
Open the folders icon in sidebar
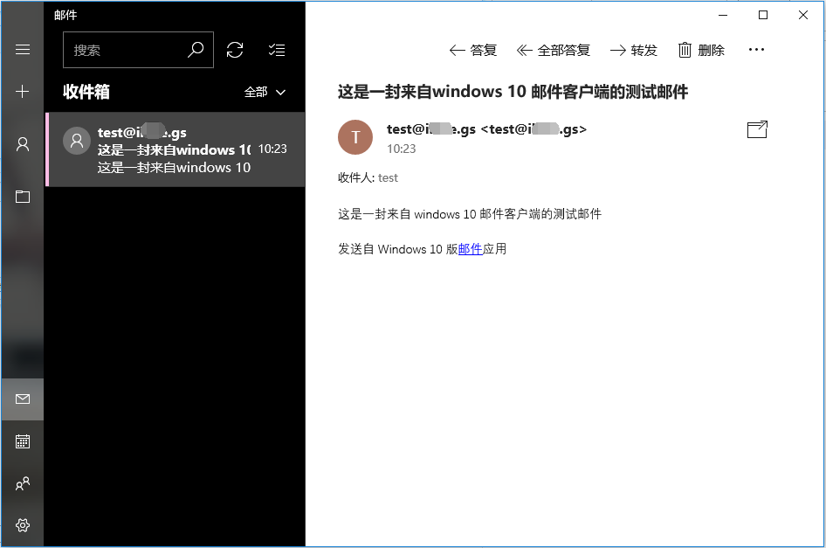pos(23,197)
